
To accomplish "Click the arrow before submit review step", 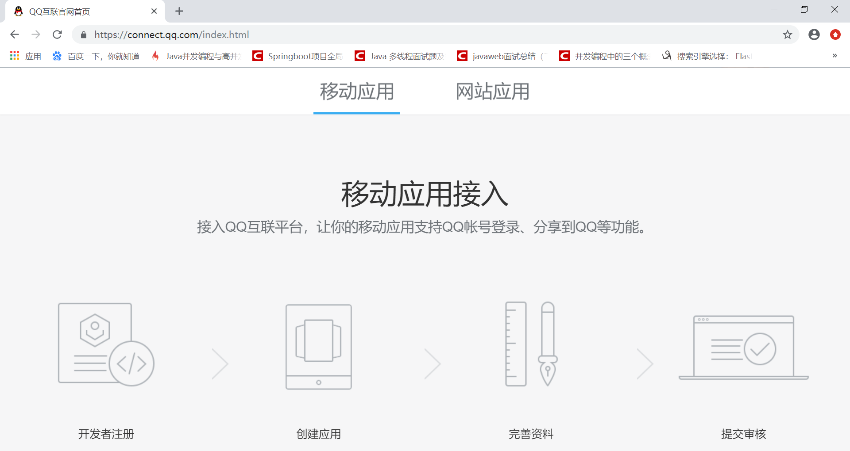I will point(645,364).
